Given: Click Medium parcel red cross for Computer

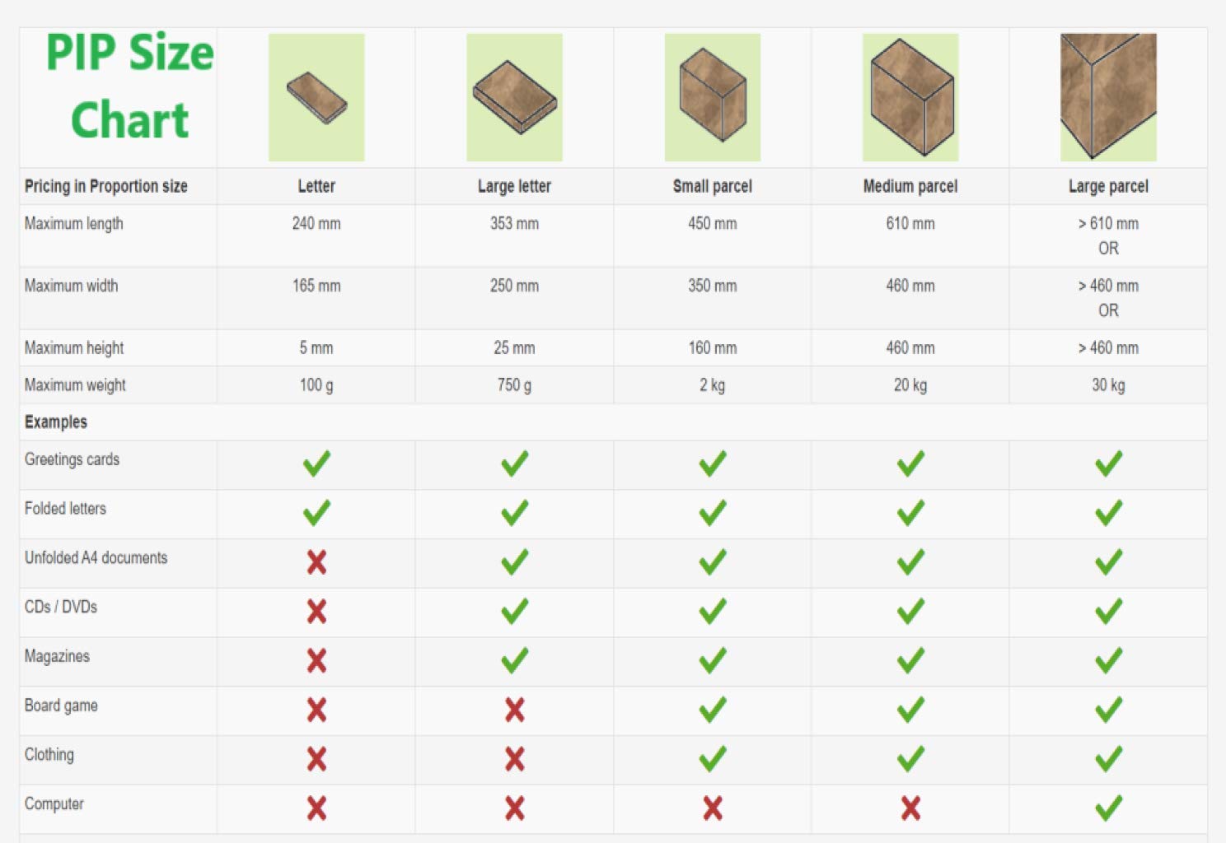Looking at the screenshot, I should [x=910, y=808].
